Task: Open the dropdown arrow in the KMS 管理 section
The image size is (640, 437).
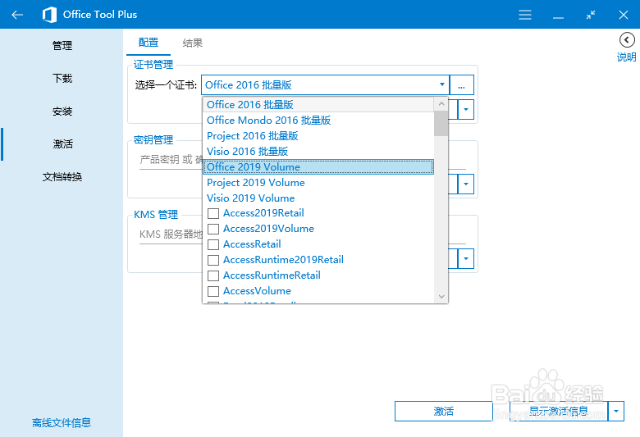Action: click(466, 259)
